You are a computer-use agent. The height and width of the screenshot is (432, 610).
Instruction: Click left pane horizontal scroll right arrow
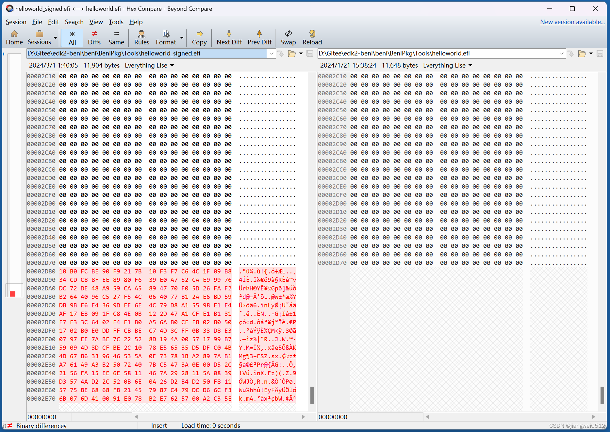pos(303,417)
